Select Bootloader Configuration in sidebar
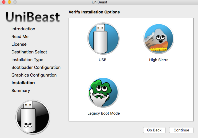 (x=36, y=67)
